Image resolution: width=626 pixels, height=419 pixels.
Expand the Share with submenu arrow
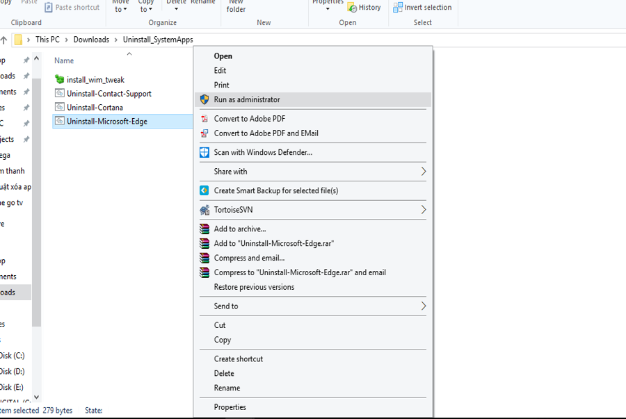tap(424, 172)
